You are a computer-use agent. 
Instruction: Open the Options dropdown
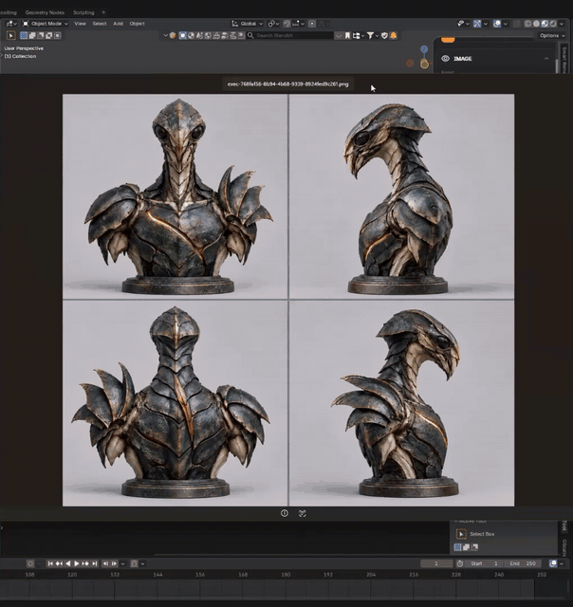(x=552, y=35)
